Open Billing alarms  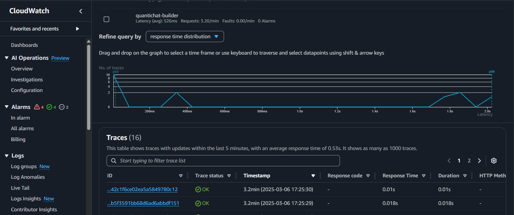click(x=18, y=139)
